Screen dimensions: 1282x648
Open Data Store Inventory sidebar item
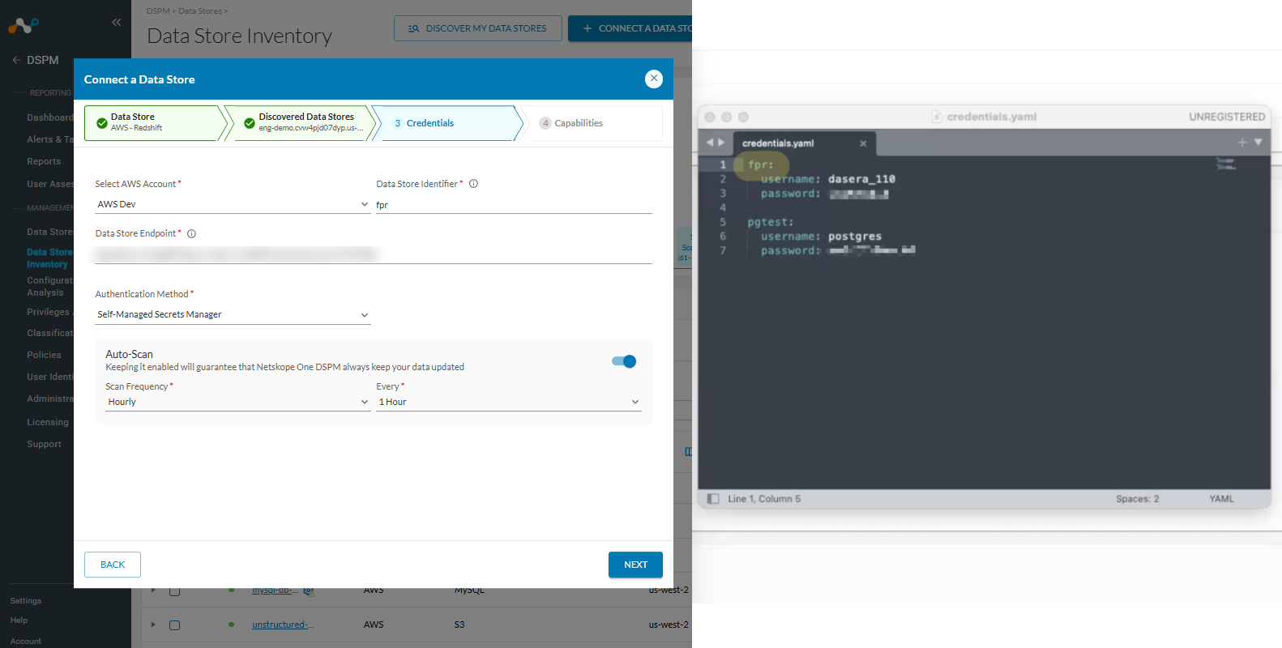49,258
